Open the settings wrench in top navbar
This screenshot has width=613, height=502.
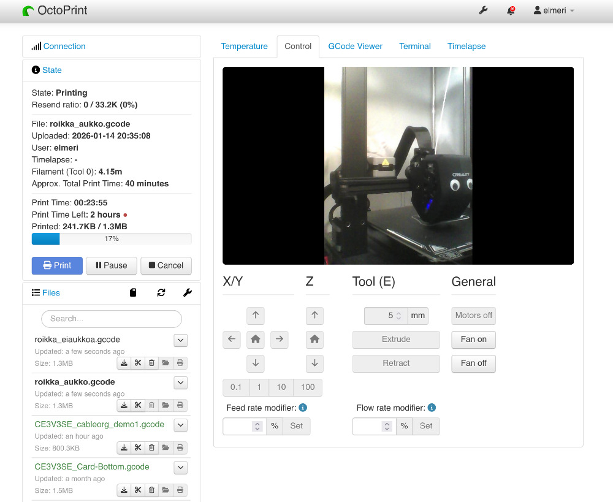483,10
